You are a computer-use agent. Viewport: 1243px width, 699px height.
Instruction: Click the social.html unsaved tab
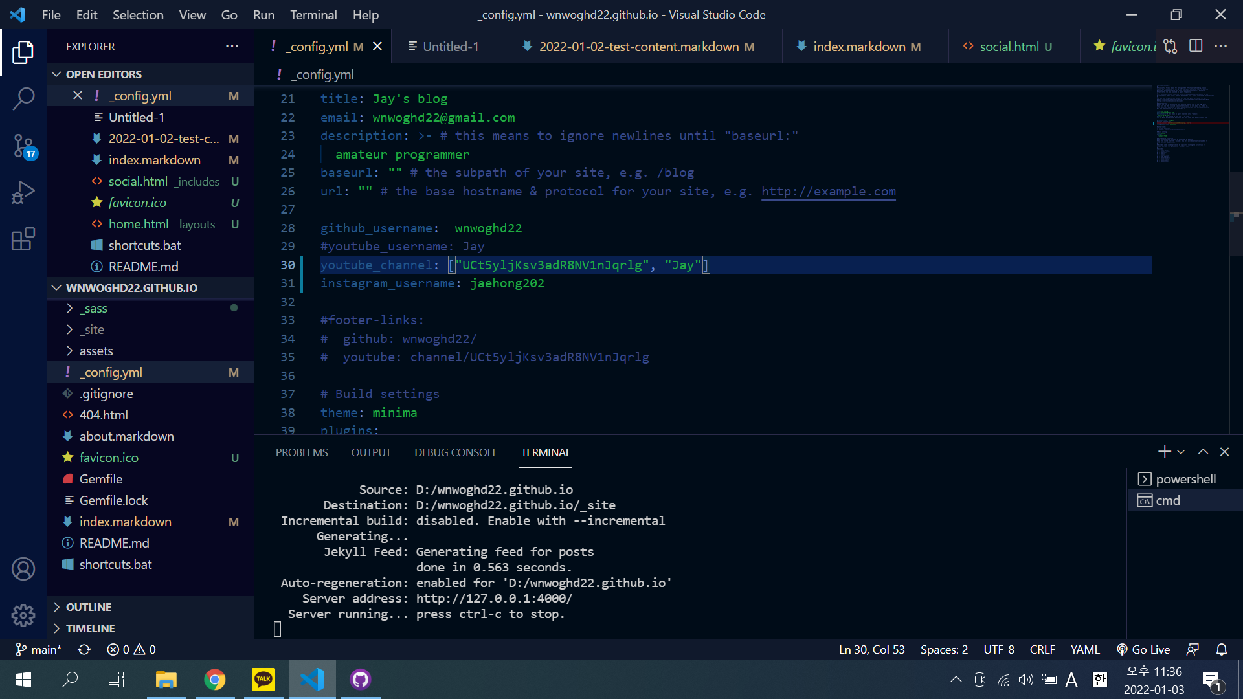tap(1007, 46)
